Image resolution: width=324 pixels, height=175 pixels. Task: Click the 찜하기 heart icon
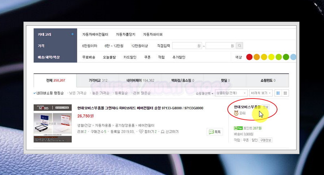[x=141, y=131]
